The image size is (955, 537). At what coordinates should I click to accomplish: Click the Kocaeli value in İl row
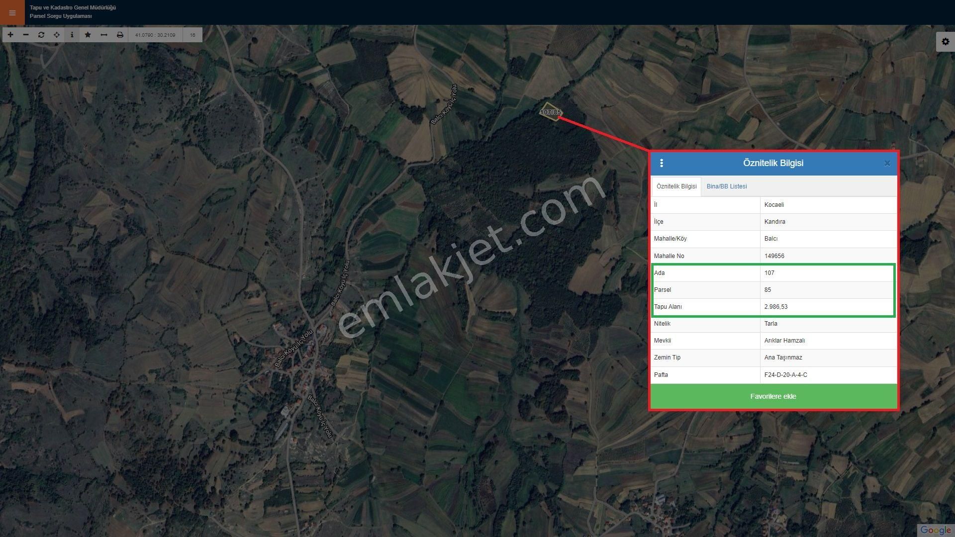tap(774, 205)
